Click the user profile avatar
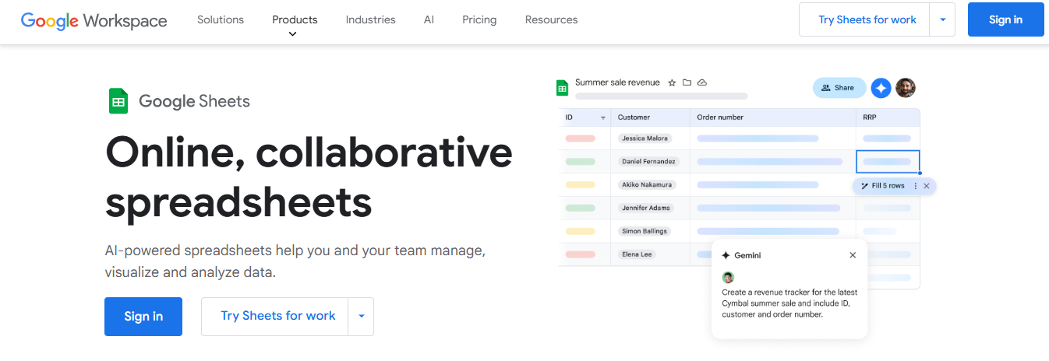 905,88
